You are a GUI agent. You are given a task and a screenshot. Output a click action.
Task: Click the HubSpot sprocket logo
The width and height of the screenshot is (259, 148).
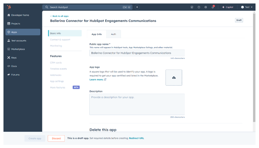pyautogui.click(x=9, y=7)
